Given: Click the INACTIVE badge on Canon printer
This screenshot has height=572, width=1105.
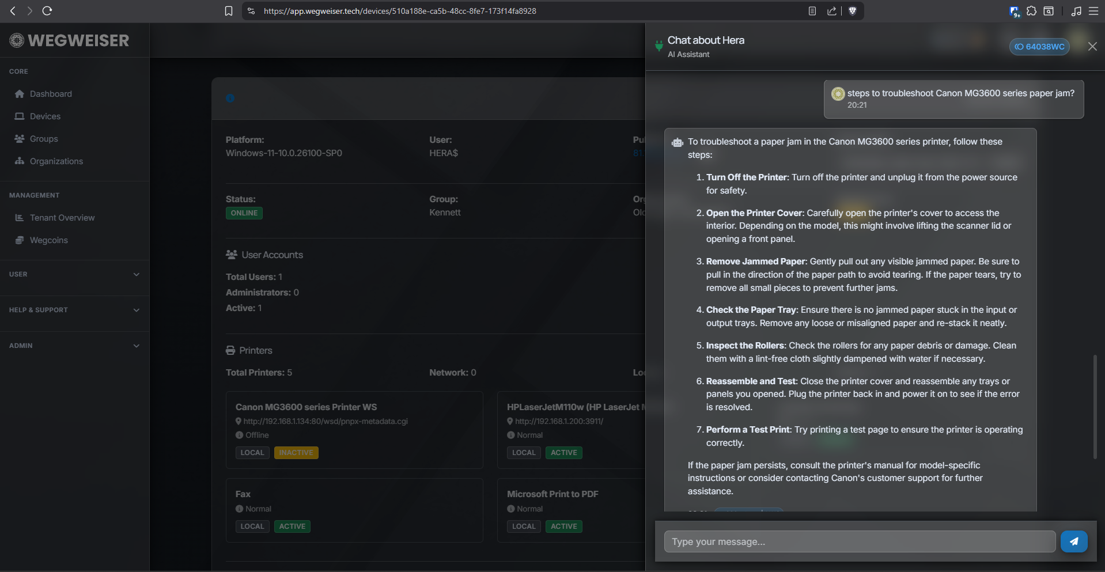Looking at the screenshot, I should (296, 453).
